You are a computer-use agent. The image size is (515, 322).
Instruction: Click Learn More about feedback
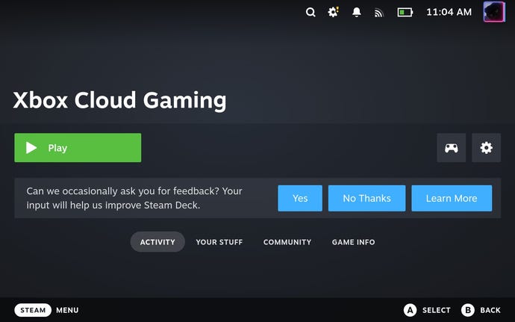click(x=452, y=198)
